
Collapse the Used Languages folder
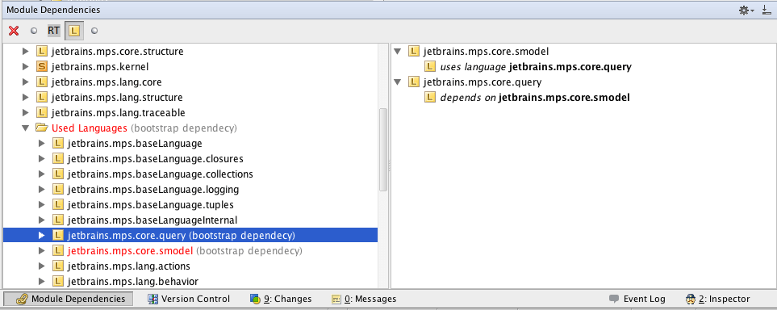(26, 128)
